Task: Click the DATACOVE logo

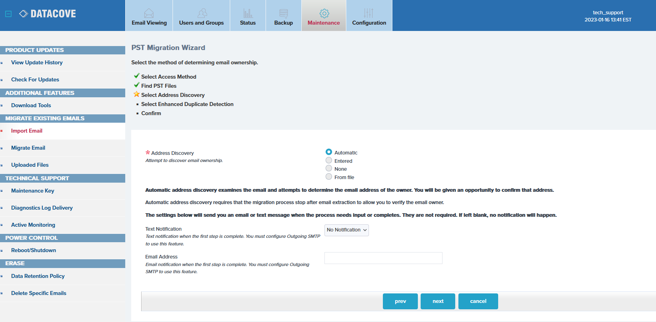Action: pos(48,14)
